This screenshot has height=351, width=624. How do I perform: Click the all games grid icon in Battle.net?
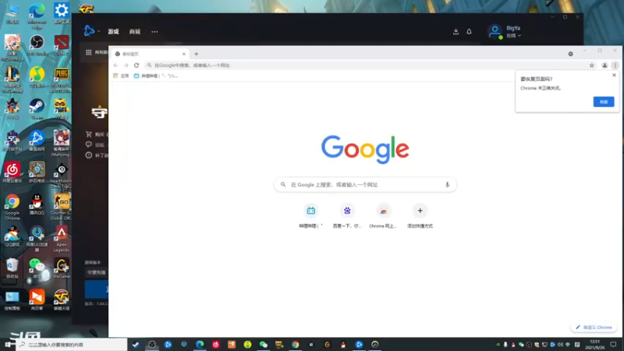coord(88,52)
